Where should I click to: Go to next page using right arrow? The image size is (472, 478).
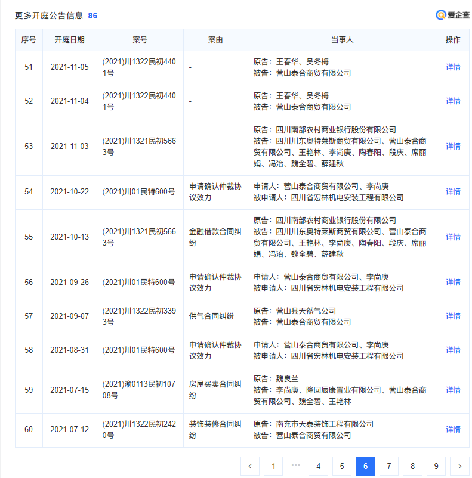coord(459,466)
